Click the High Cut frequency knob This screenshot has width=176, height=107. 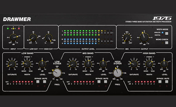tap(48, 38)
